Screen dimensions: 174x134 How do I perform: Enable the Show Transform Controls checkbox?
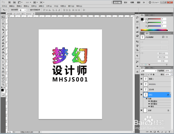pos(29,10)
